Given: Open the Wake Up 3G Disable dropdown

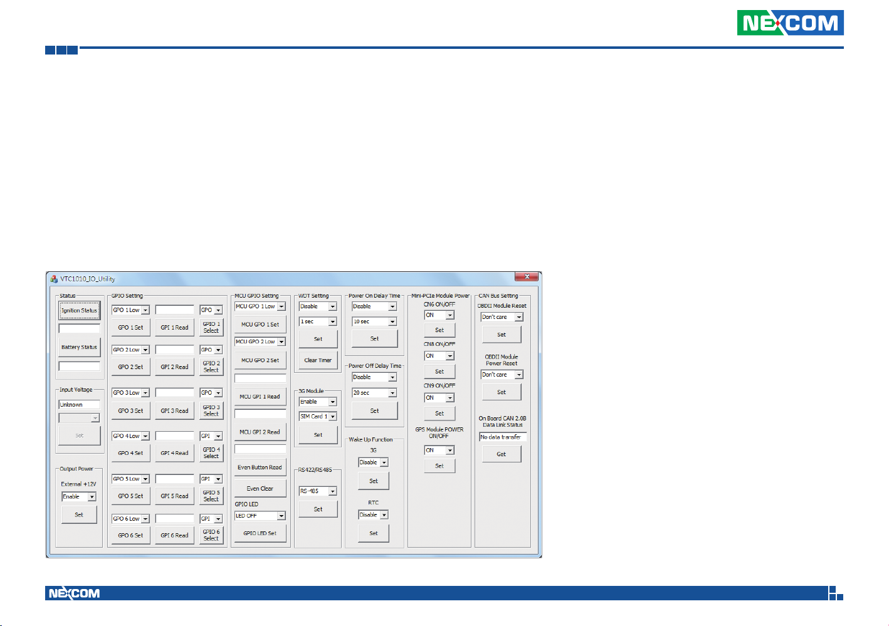Looking at the screenshot, I should pyautogui.click(x=374, y=462).
